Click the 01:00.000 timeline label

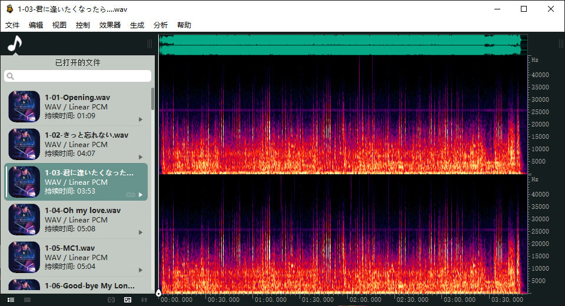click(x=271, y=300)
